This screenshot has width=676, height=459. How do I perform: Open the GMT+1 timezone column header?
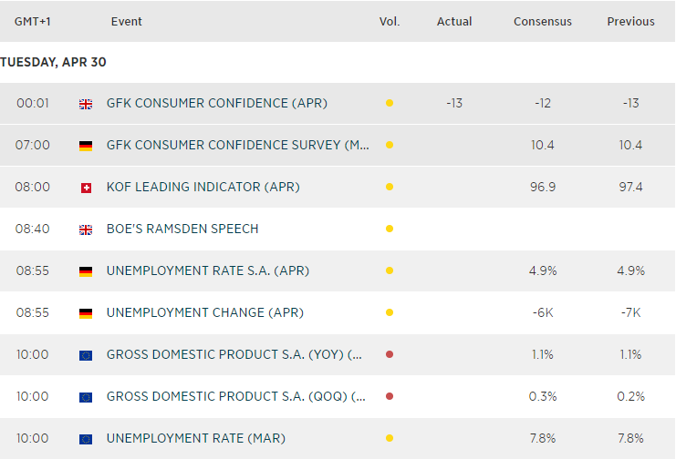tap(32, 22)
